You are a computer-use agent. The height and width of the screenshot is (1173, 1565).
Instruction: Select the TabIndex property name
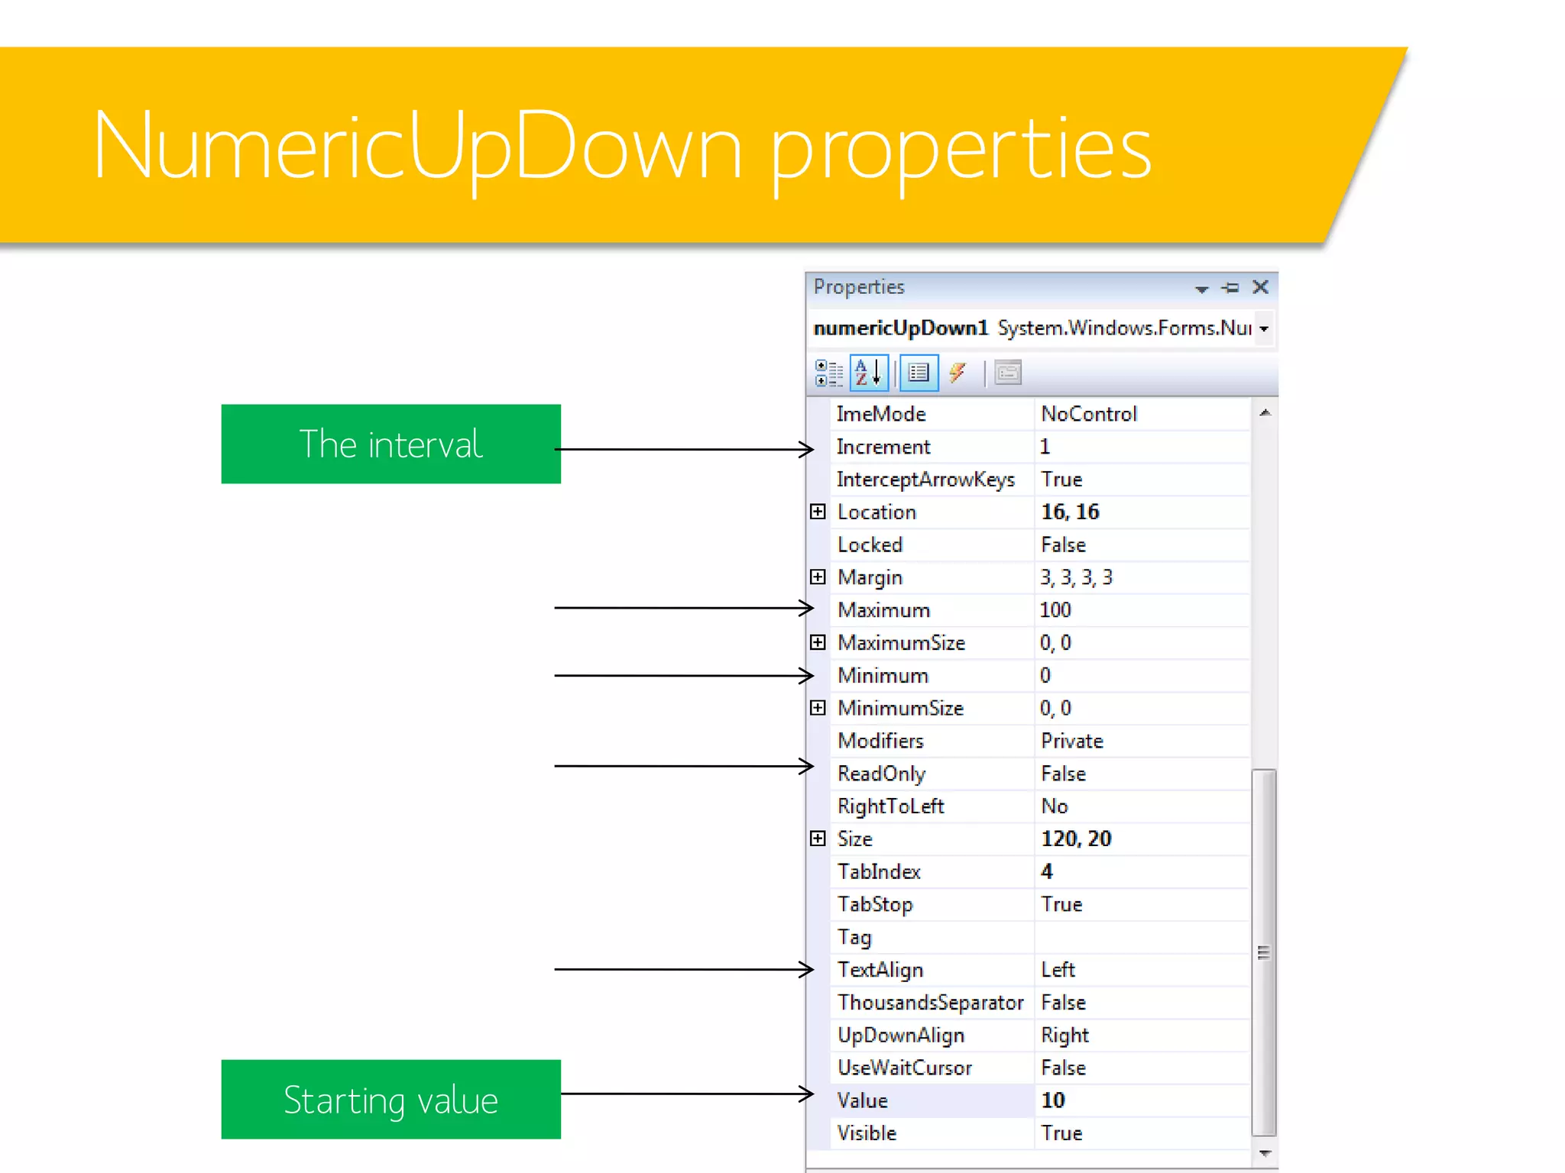[879, 871]
